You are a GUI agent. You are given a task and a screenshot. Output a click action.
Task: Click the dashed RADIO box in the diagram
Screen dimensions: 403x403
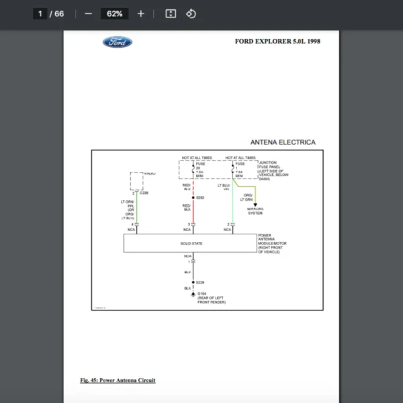click(x=136, y=181)
